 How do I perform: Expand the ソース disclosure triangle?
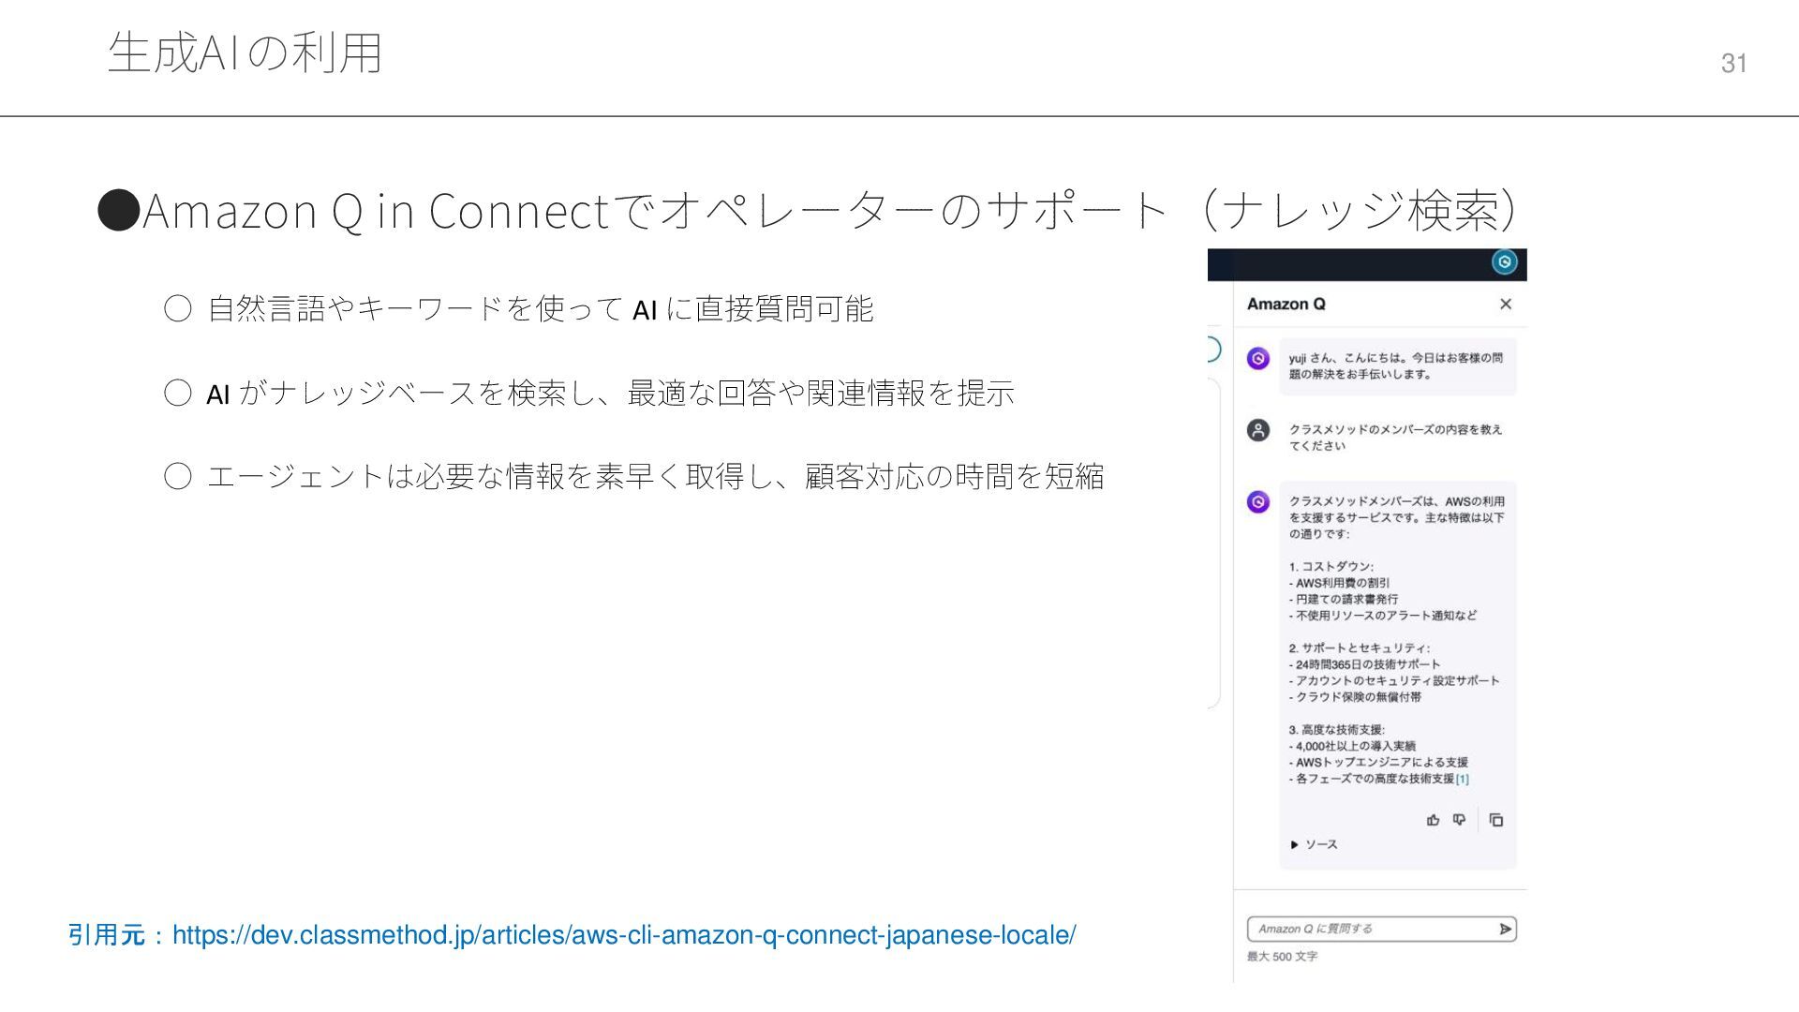tap(1294, 845)
